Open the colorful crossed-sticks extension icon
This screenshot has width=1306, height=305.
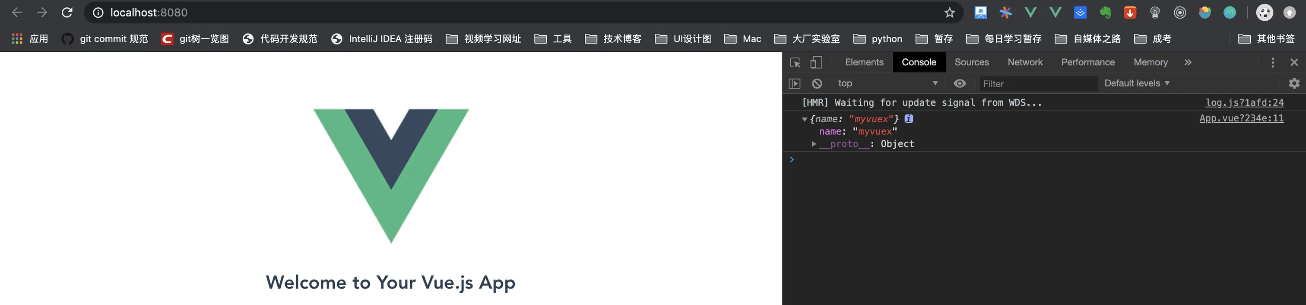point(1005,13)
